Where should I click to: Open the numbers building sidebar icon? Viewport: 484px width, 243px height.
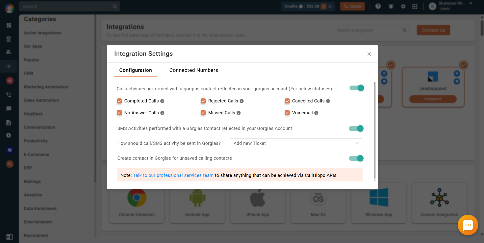coord(9,39)
